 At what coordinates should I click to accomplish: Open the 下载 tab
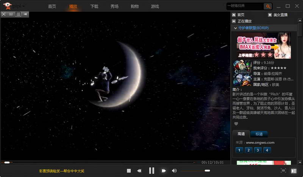pyautogui.click(x=94, y=6)
